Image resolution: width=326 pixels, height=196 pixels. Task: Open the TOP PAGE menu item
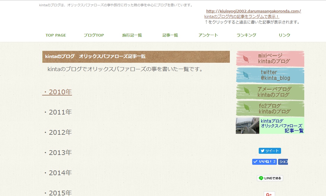click(x=56, y=35)
